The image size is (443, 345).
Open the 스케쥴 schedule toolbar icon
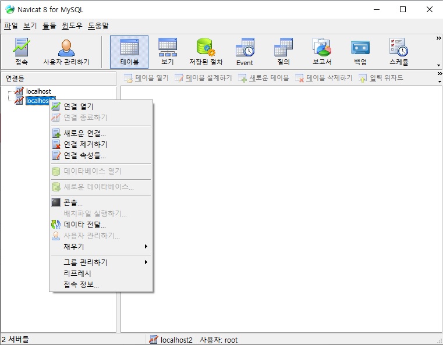399,52
